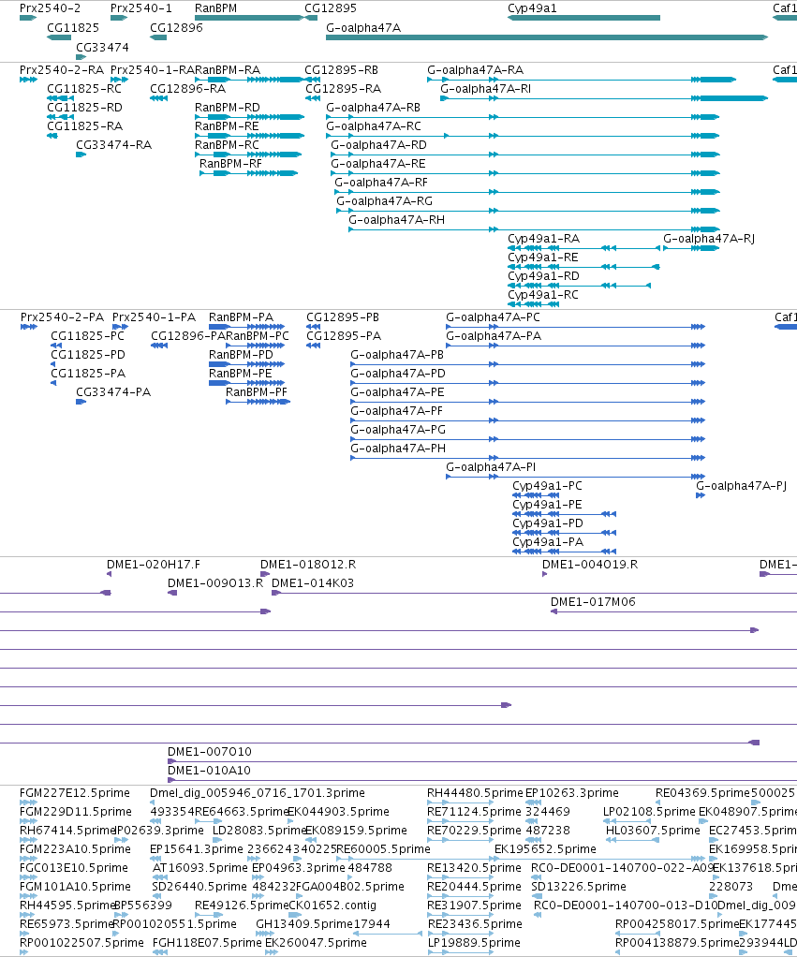Select the Cyp49a1-PA protein label
Viewport: 797px width, 957px height.
tap(548, 542)
